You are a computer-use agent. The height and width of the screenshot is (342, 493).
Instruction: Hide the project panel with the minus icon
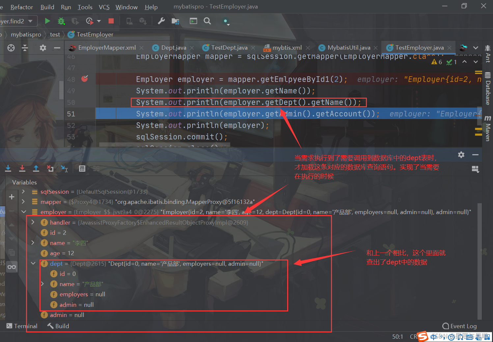click(x=57, y=48)
